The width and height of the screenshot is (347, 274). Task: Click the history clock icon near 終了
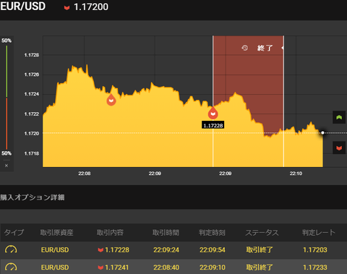click(x=244, y=48)
